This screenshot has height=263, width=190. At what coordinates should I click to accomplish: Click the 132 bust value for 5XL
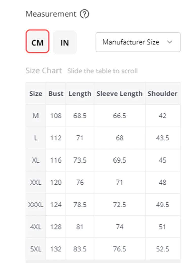56,249
